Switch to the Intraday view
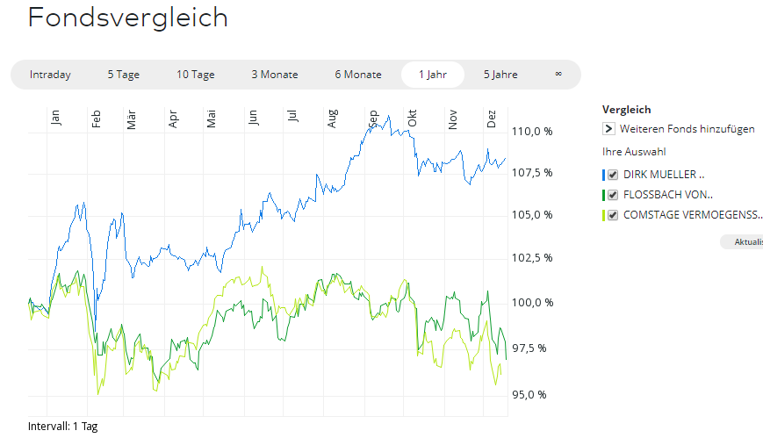 (50, 75)
